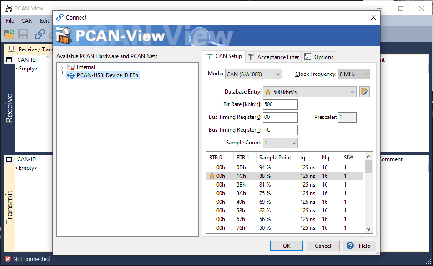Select the 2Bh row with 81 %

[285, 185]
